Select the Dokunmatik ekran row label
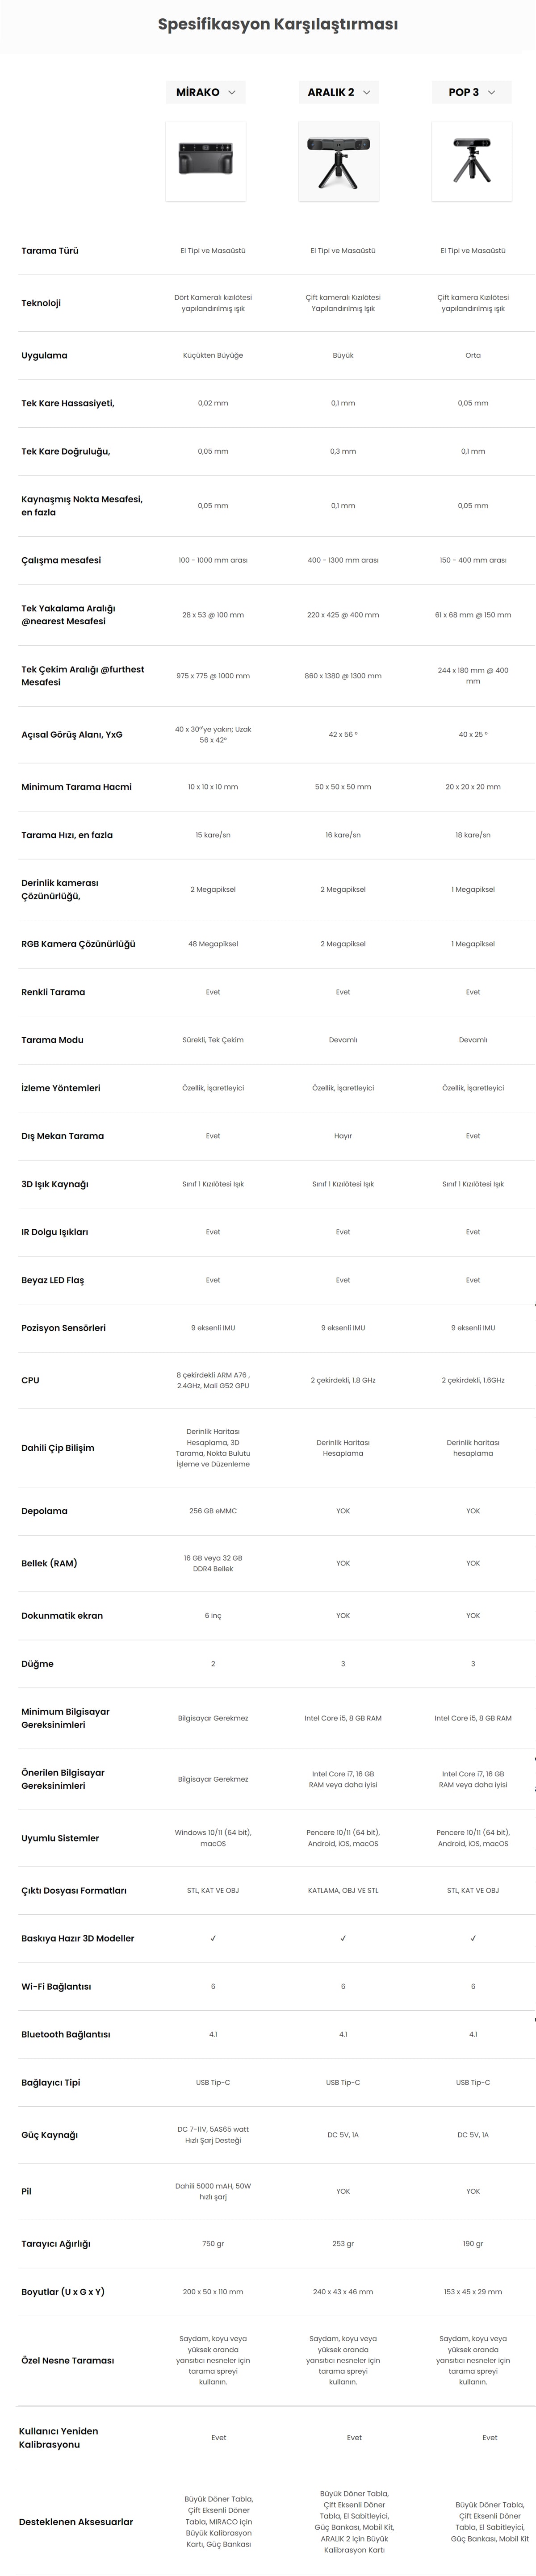Viewport: 536px width, 2576px height. (62, 1615)
